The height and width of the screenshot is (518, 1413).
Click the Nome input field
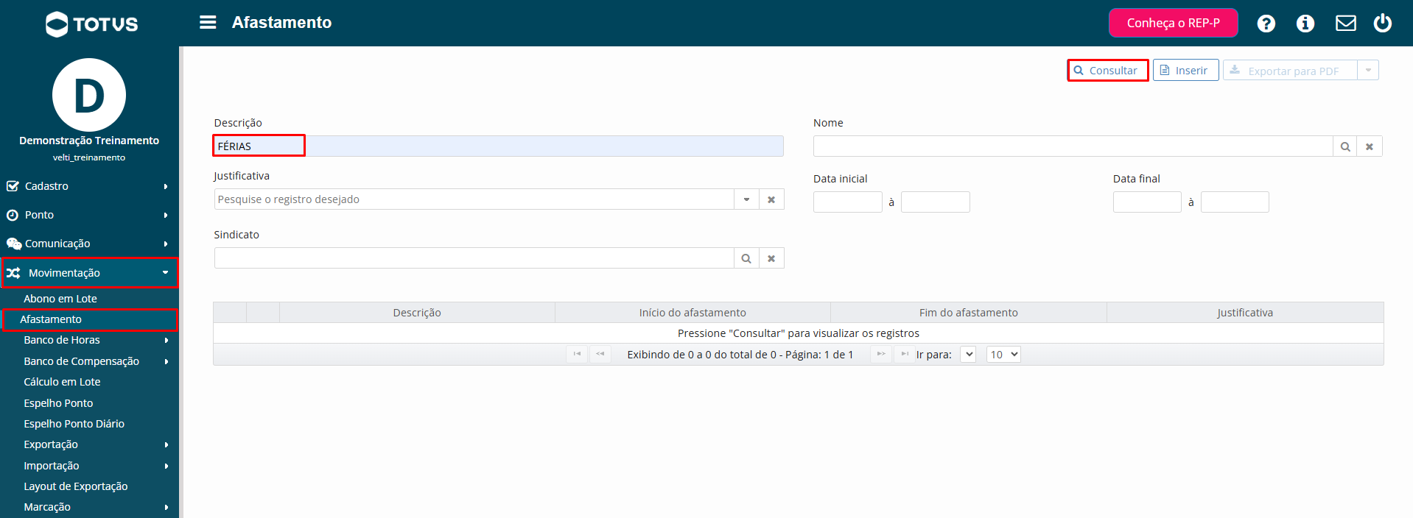tap(1073, 146)
